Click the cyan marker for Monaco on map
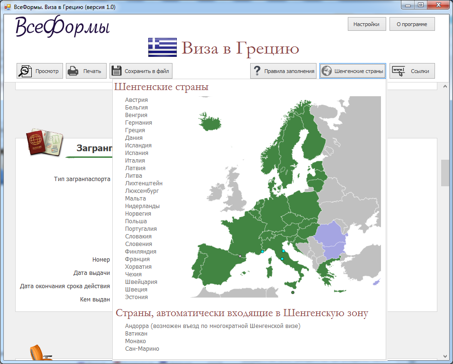453x364 pixels. [263, 252]
